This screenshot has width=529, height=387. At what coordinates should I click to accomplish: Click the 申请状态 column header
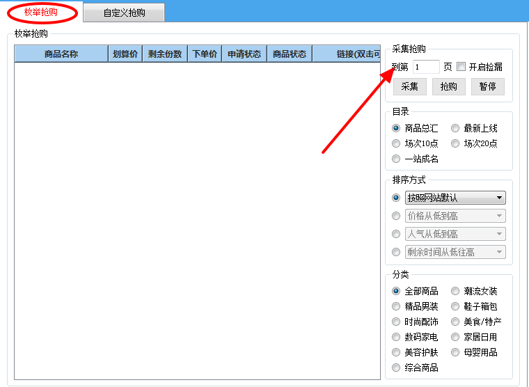244,54
